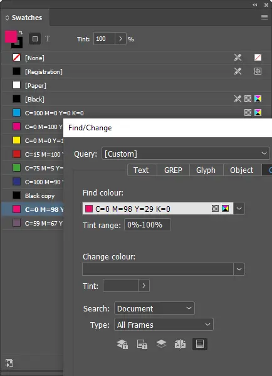Switch to the Object tab
Screen dimensions: 272x376
point(242,170)
